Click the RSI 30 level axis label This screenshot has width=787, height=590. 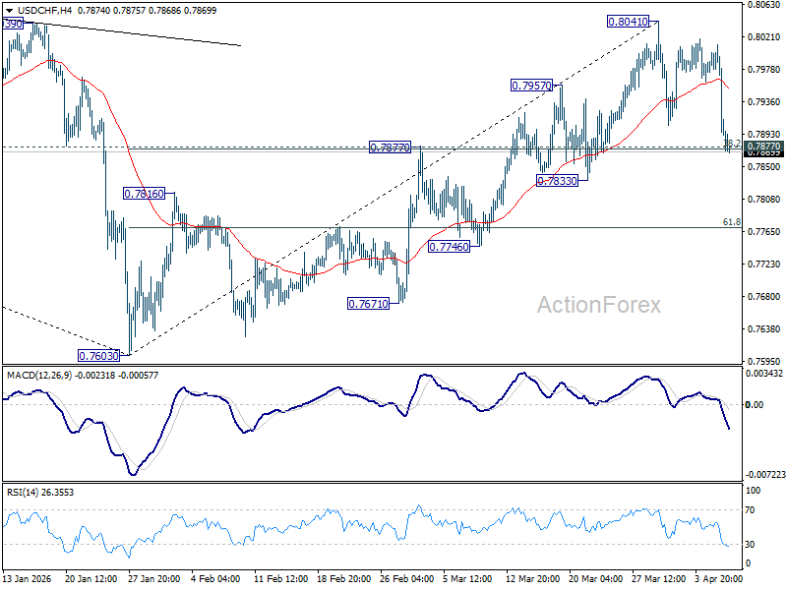coord(750,545)
